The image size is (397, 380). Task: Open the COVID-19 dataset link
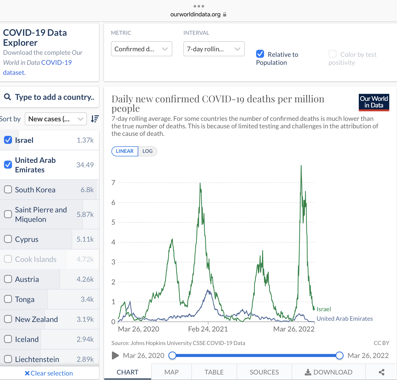point(56,63)
